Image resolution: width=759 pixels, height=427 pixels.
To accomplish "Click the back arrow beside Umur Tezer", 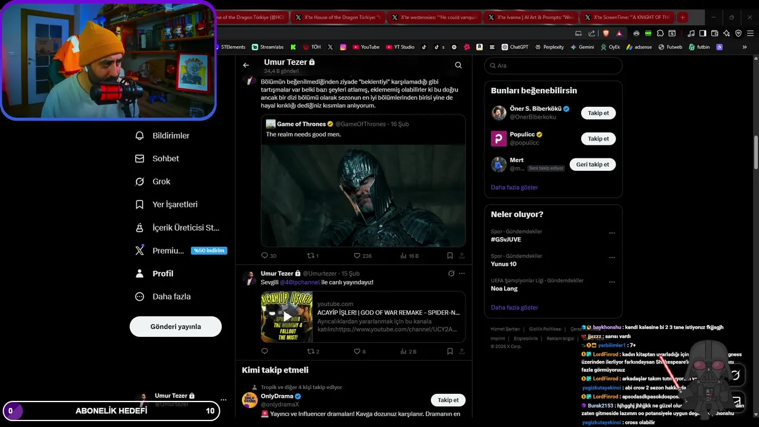I will [246, 65].
